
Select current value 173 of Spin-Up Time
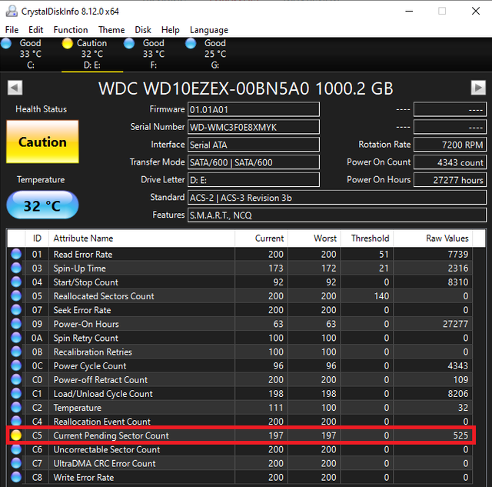276,269
